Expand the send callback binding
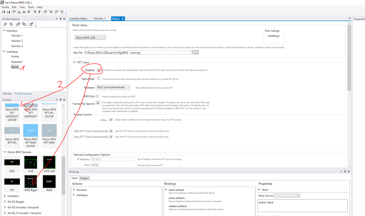This screenshot has width=365, height=216. tap(166, 190)
